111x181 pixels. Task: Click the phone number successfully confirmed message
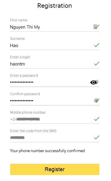tap(47, 151)
